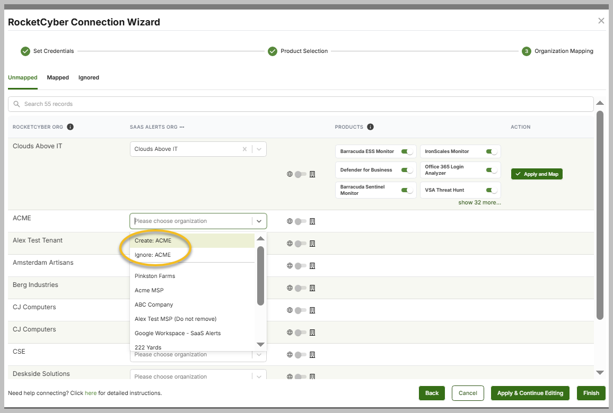The image size is (613, 413).
Task: Click the globe icon in Amsterdam Artisans row
Action: (290, 266)
